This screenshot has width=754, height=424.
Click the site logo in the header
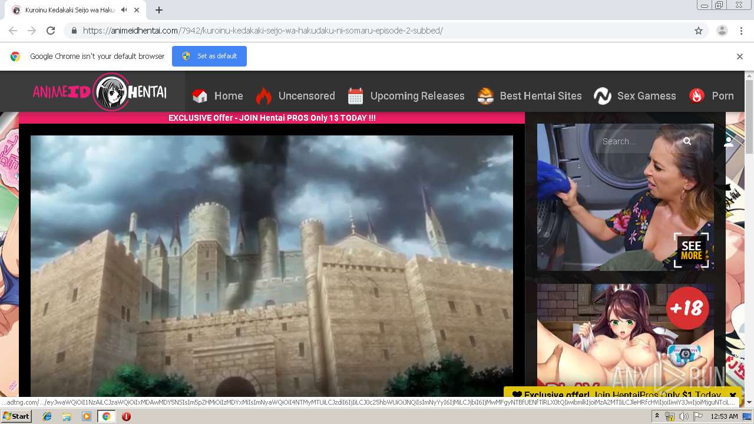click(x=100, y=92)
